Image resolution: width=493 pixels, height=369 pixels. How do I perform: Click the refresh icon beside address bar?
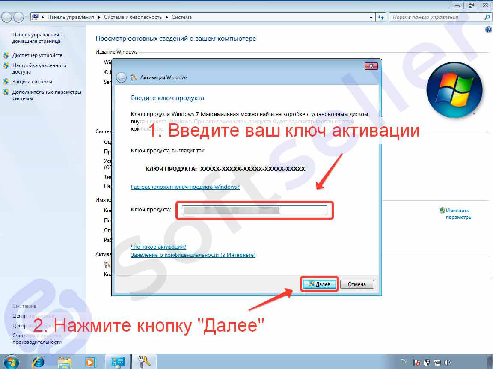click(380, 18)
